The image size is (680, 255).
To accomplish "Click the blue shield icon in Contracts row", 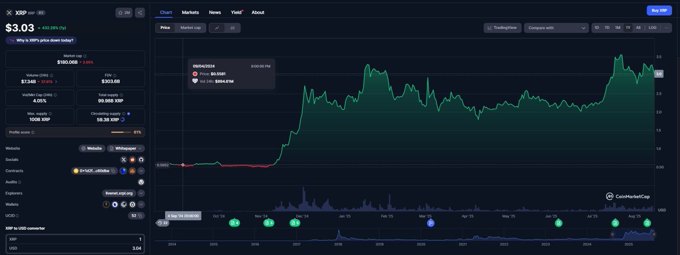I will pos(123,171).
